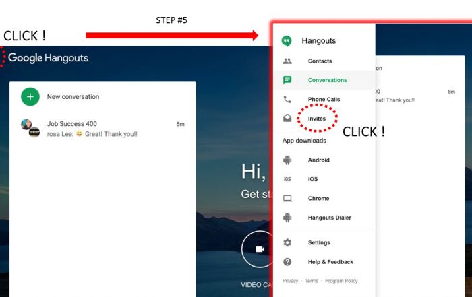Click the Job Success 400 group avatar
Viewport: 472px width, 297px height.
tap(30, 129)
